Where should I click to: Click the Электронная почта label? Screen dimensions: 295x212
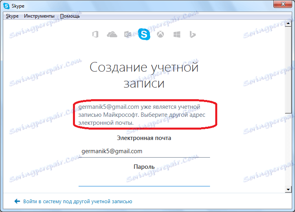[x=144, y=138]
